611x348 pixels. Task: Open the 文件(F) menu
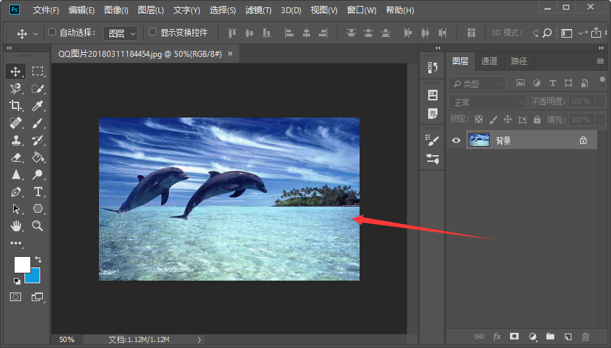[46, 10]
